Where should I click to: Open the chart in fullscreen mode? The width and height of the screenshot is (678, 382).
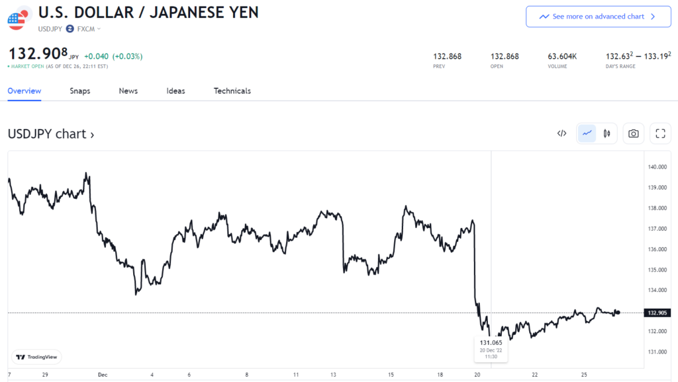[x=660, y=134]
